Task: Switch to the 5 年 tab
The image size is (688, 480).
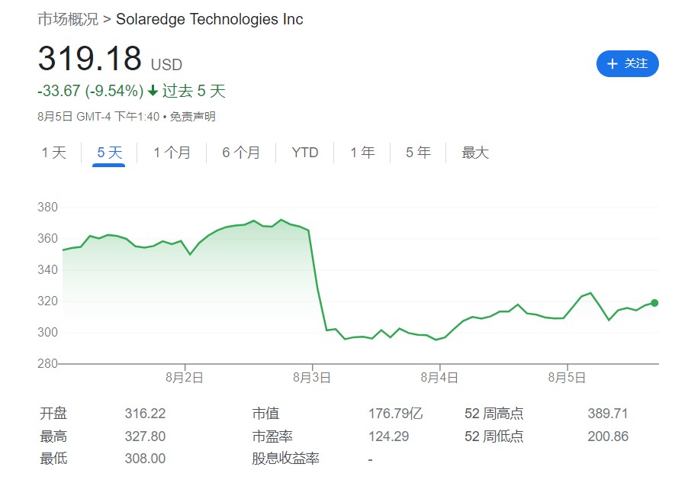Action: [x=418, y=153]
